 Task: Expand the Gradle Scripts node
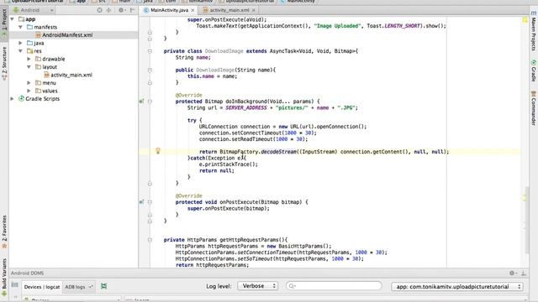[13, 99]
